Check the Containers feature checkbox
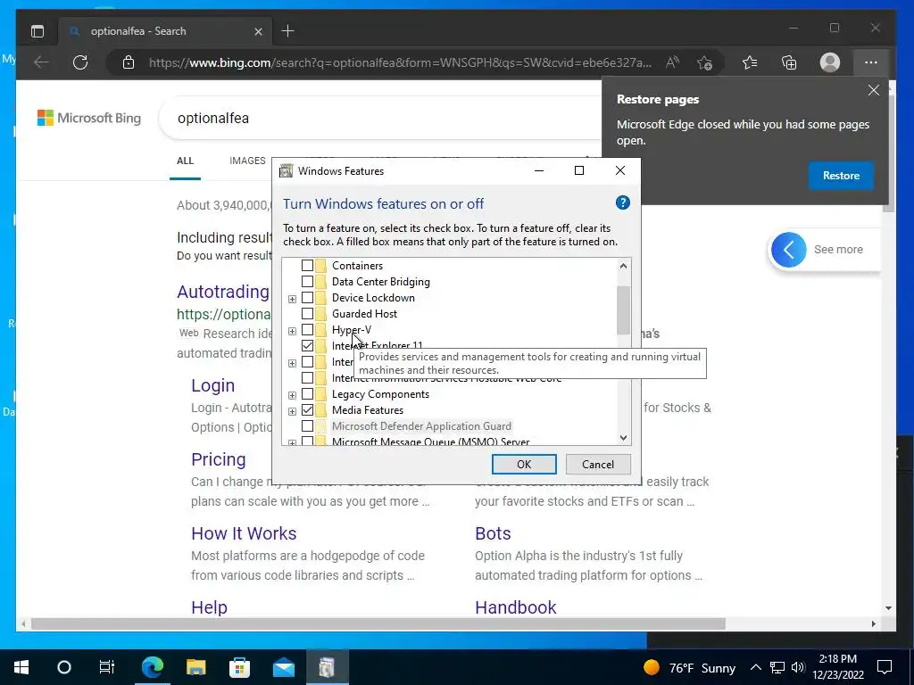The image size is (914, 685). click(307, 266)
